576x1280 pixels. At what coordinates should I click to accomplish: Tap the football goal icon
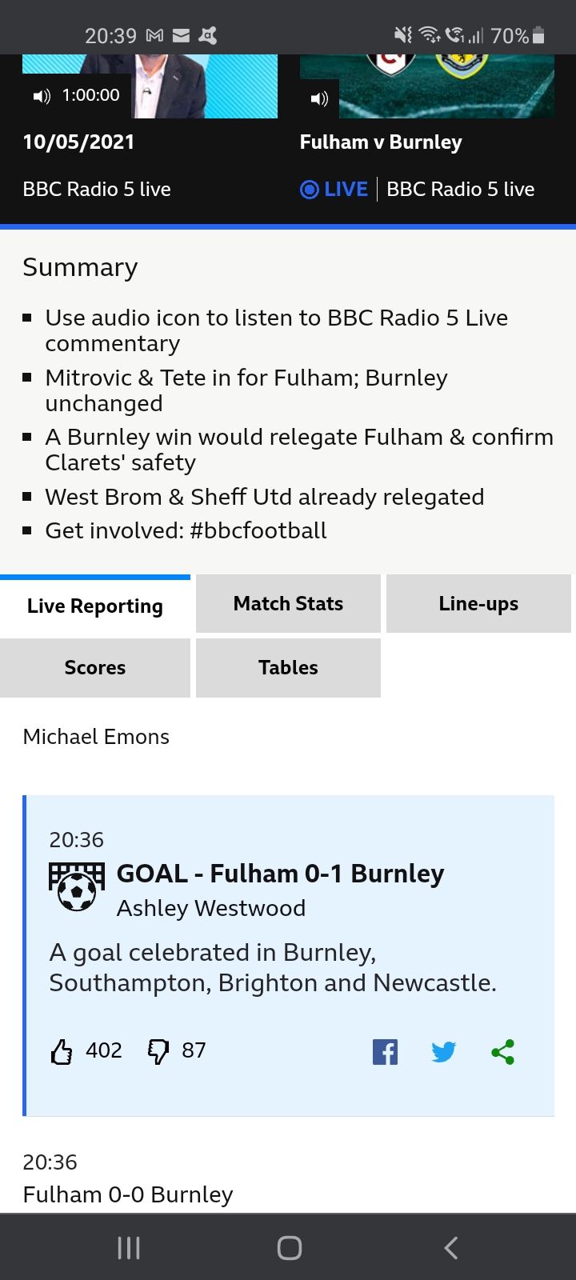[77, 886]
